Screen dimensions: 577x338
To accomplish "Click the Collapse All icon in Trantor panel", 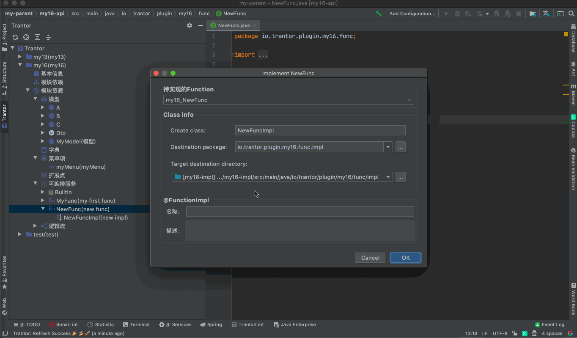I will [x=48, y=37].
